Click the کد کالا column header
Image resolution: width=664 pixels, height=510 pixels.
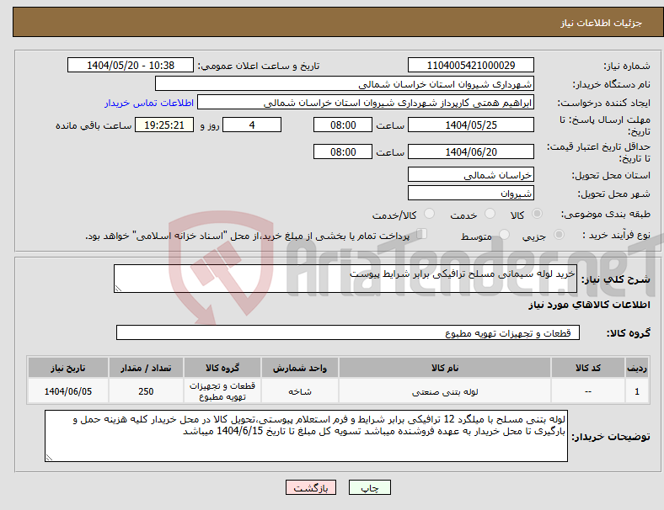pos(588,368)
